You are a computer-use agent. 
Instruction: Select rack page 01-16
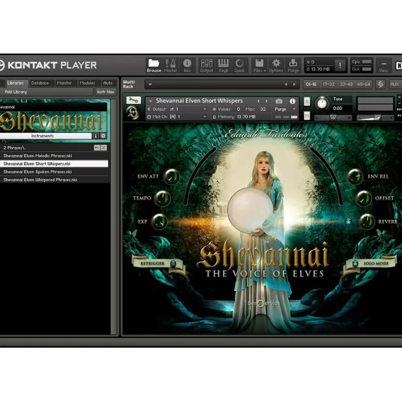pos(311,84)
